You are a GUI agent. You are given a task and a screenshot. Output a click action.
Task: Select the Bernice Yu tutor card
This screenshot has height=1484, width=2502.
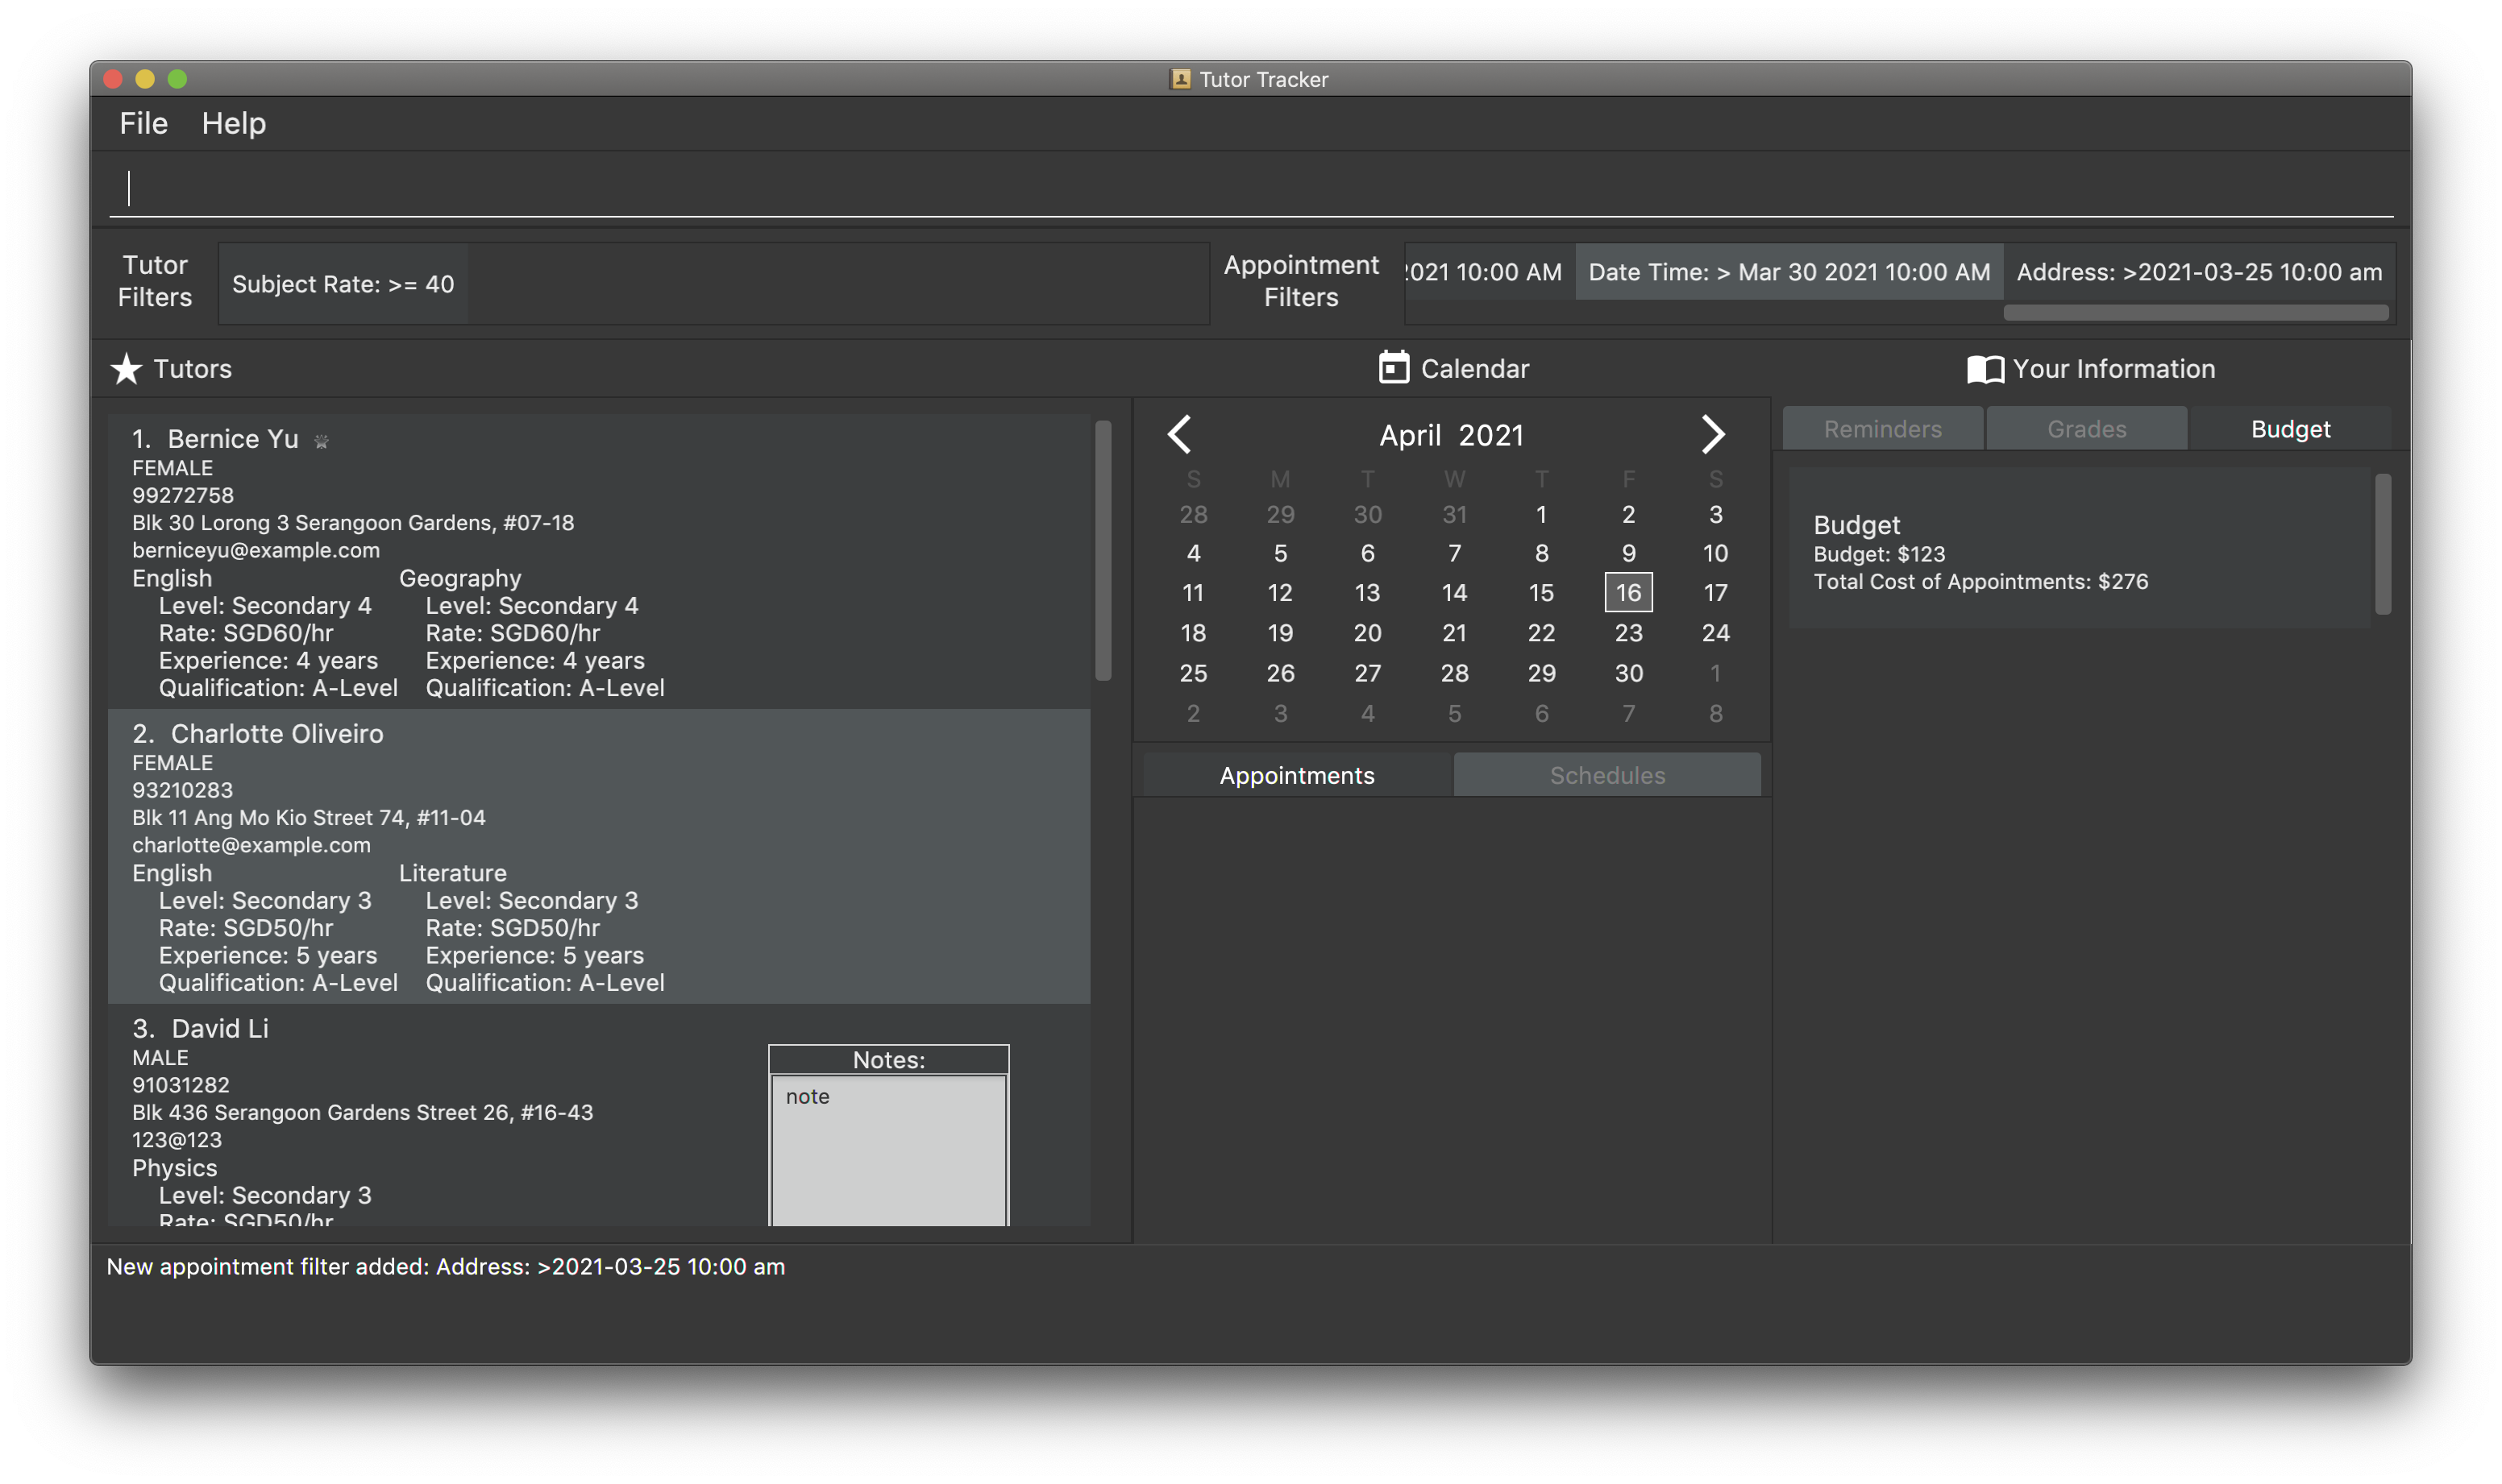[x=599, y=561]
